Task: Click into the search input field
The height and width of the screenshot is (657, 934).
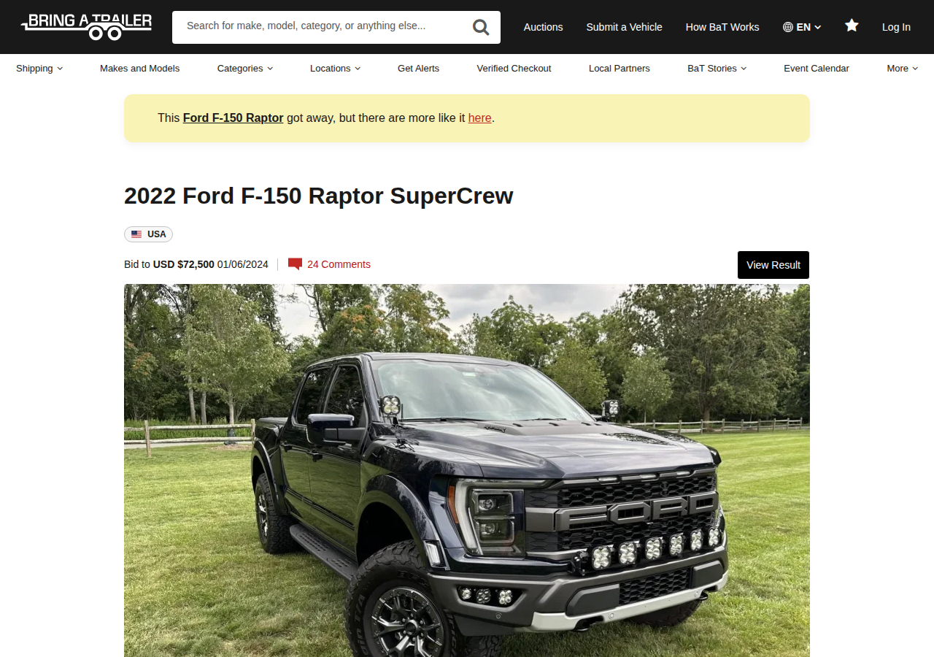Action: click(321, 27)
